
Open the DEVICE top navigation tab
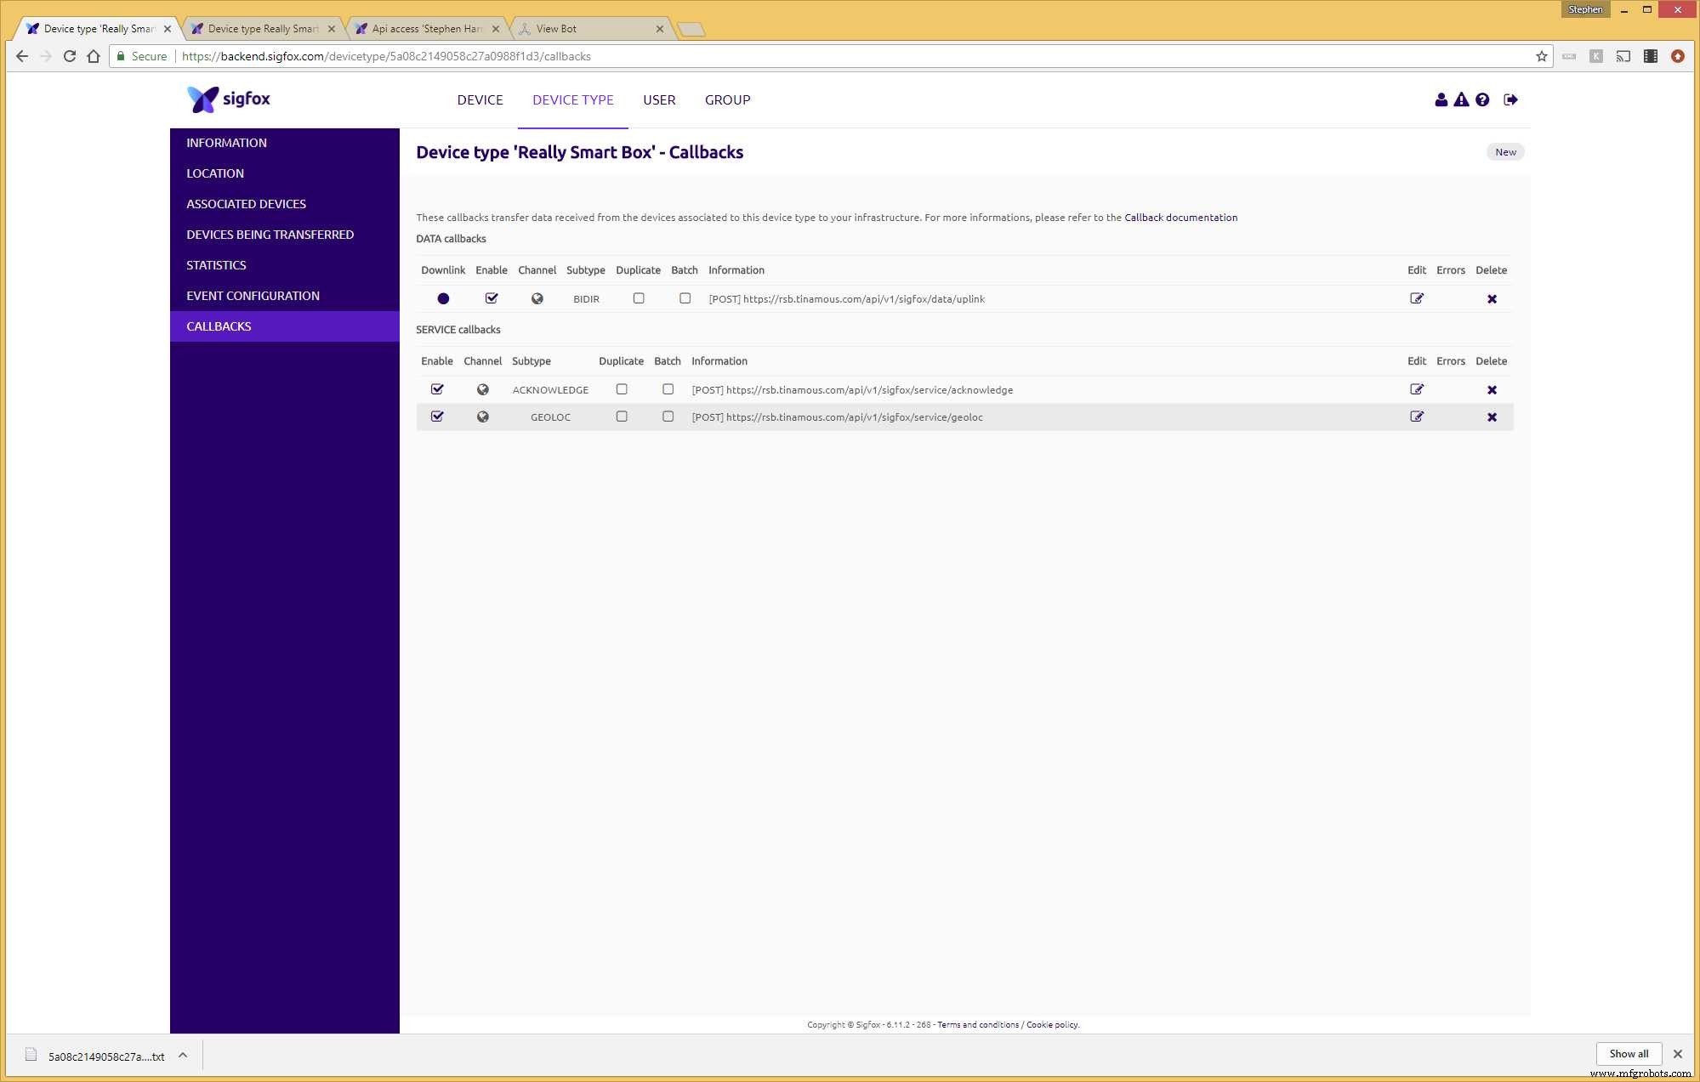point(480,99)
